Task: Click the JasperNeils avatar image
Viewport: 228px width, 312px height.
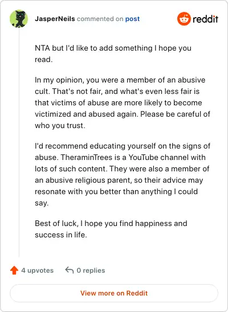Action: tap(19, 19)
